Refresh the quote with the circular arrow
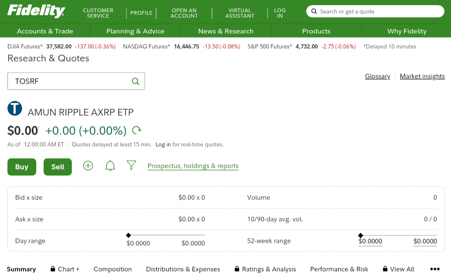The height and width of the screenshot is (280, 451). (x=137, y=130)
